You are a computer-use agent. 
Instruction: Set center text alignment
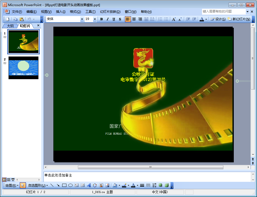tap(134, 19)
